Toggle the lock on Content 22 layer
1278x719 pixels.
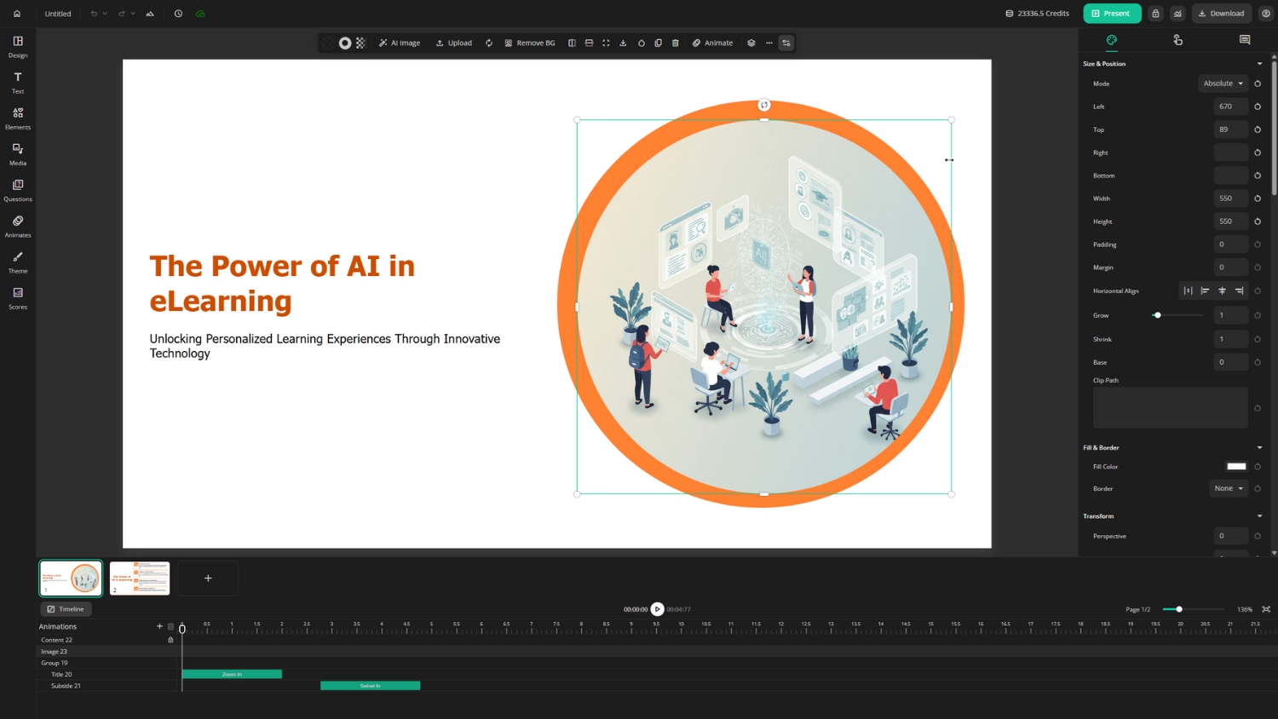click(170, 640)
